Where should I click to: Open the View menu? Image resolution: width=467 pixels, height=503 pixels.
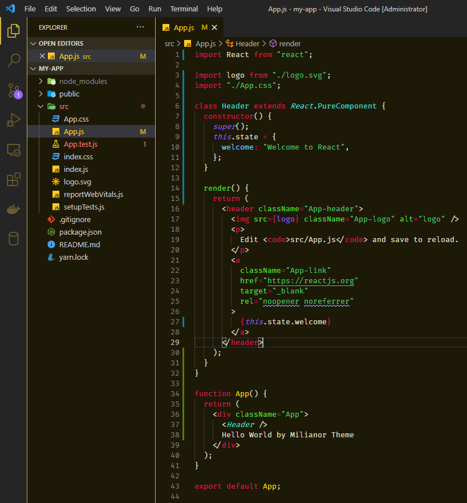coord(113,9)
